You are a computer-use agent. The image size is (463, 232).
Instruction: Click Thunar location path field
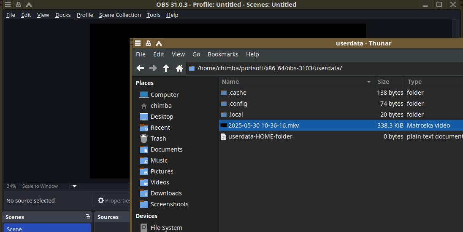tap(325, 68)
